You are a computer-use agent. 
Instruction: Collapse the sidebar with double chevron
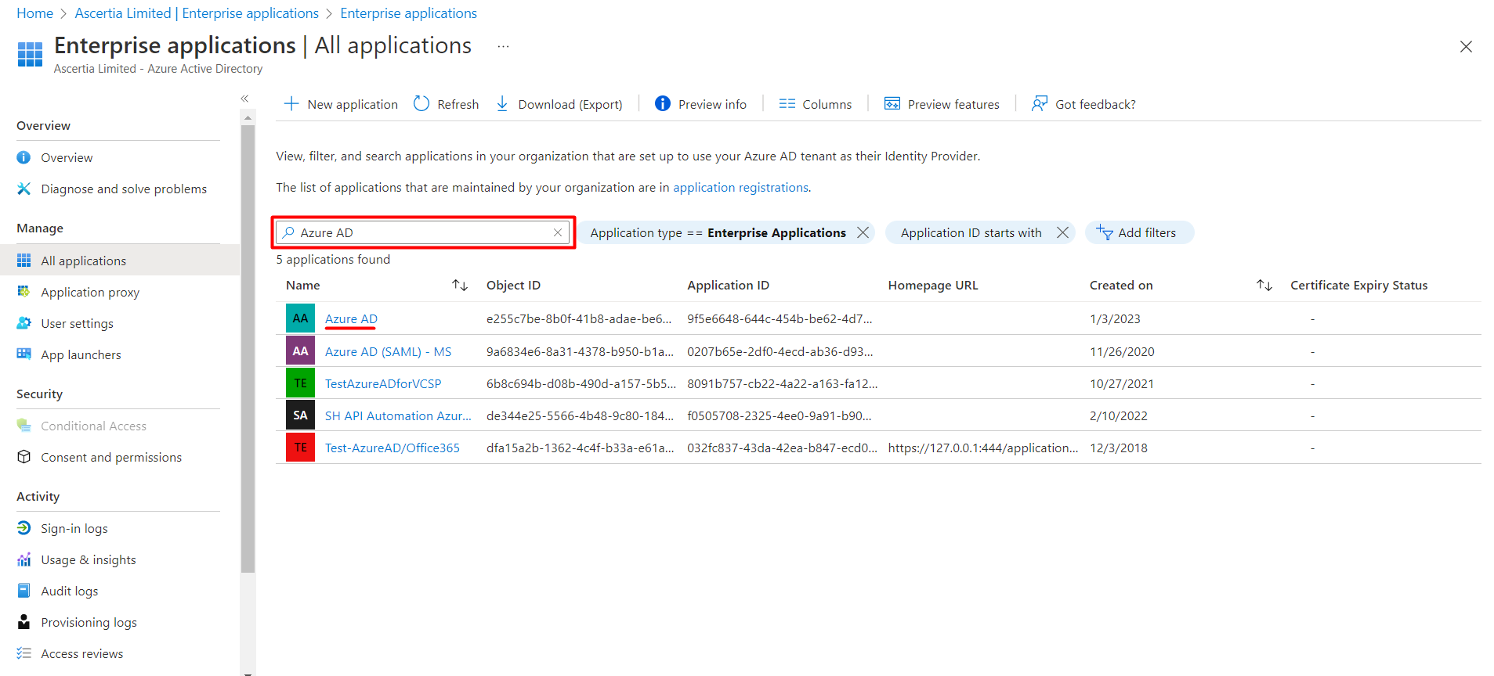(x=244, y=99)
